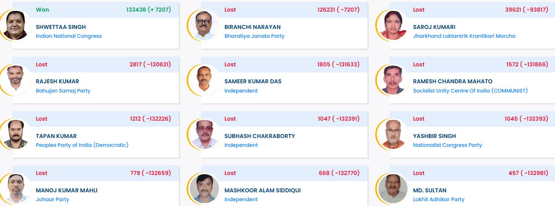Click Sameer Kumar Das's photo

205,80
